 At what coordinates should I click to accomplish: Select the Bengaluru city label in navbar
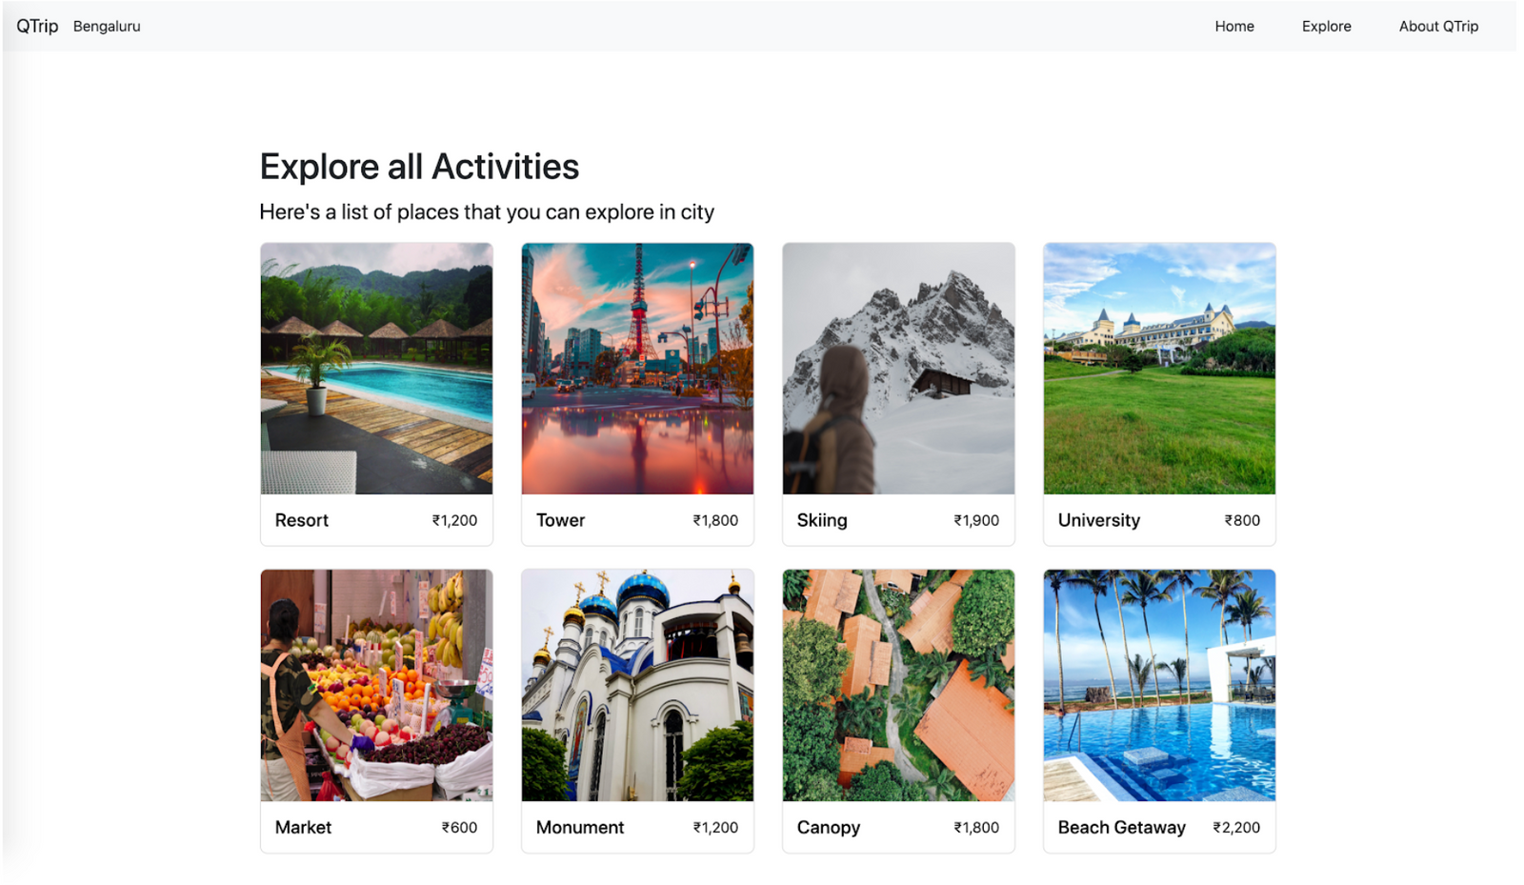107,27
